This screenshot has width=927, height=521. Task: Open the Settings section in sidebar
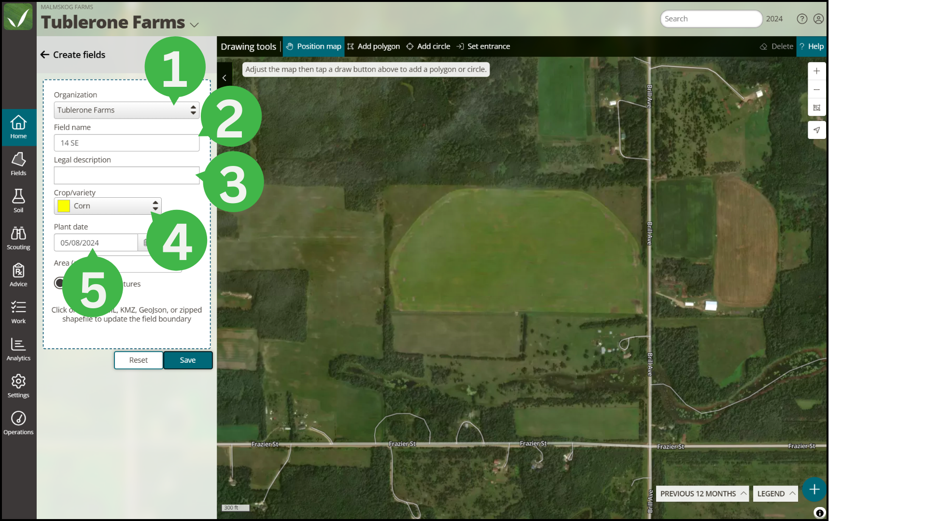pos(18,386)
